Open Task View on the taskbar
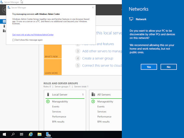 coord(22,134)
